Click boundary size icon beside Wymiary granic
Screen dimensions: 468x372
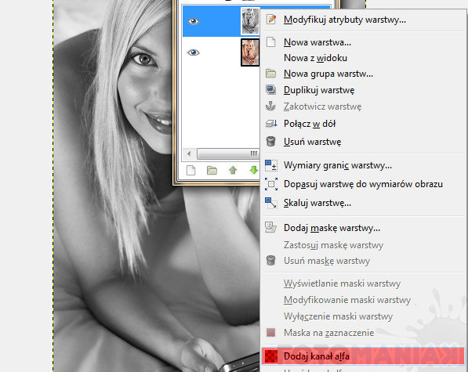coord(271,165)
